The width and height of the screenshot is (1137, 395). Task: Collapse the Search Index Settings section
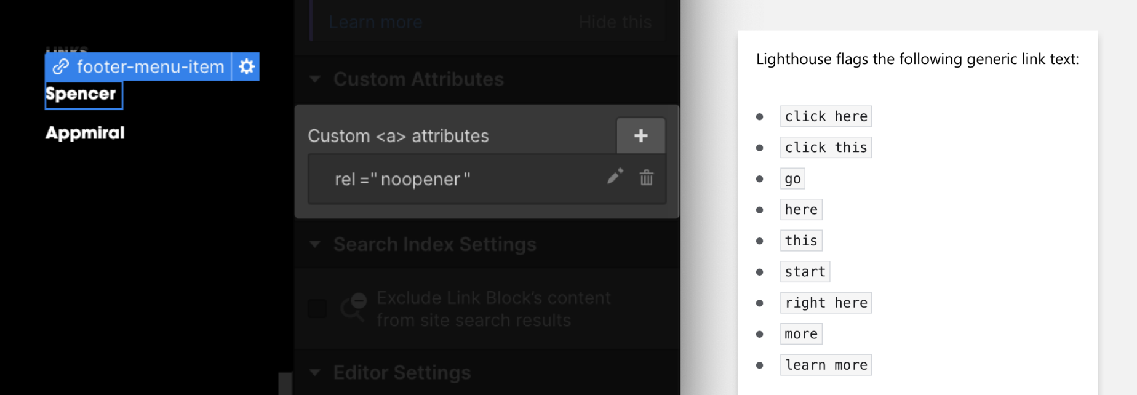pos(315,244)
